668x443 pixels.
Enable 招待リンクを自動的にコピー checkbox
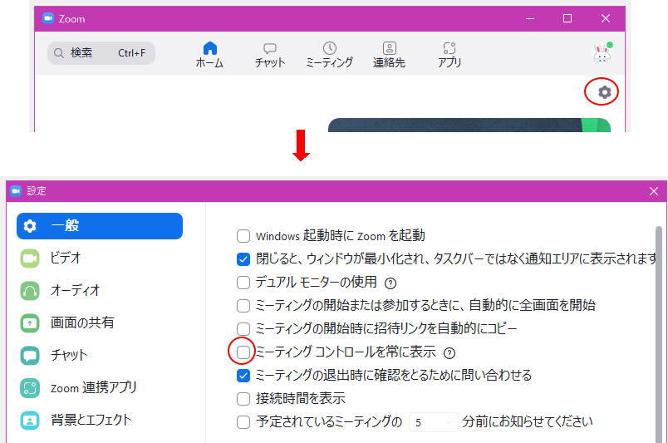(243, 329)
